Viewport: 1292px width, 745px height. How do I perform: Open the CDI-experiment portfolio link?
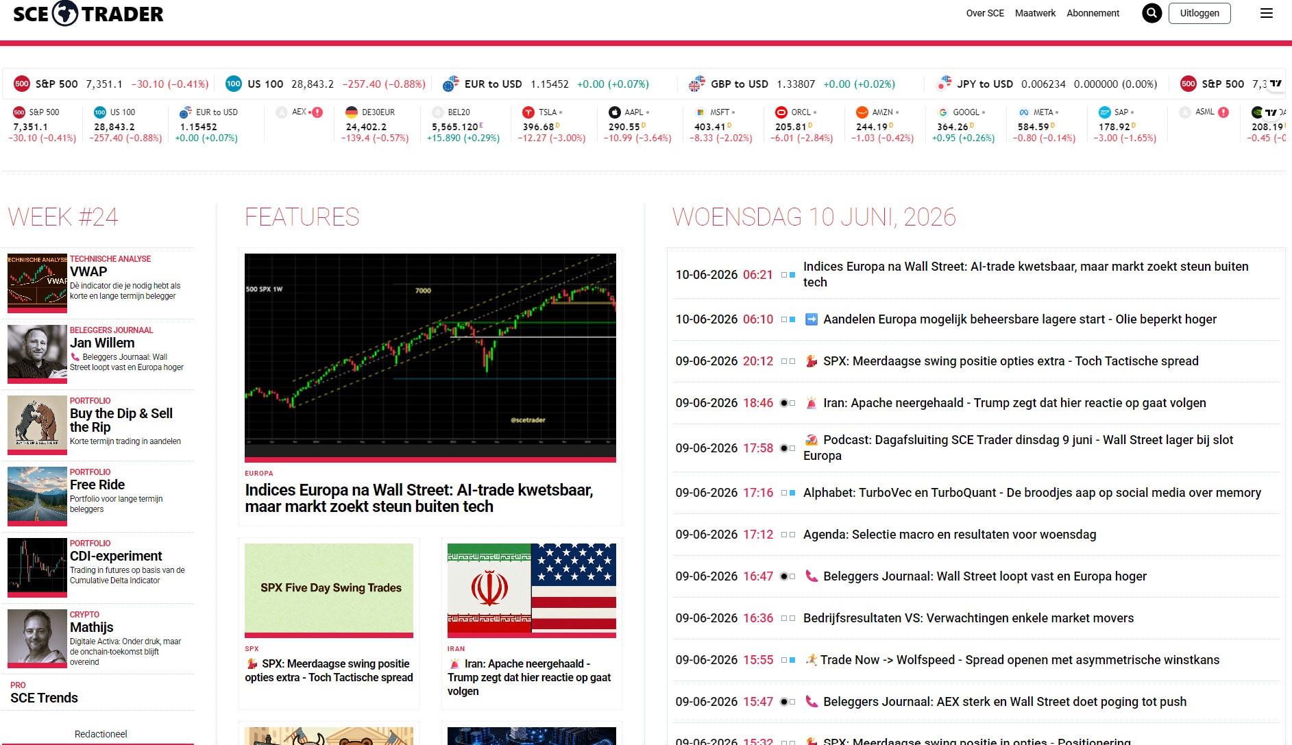(x=116, y=556)
